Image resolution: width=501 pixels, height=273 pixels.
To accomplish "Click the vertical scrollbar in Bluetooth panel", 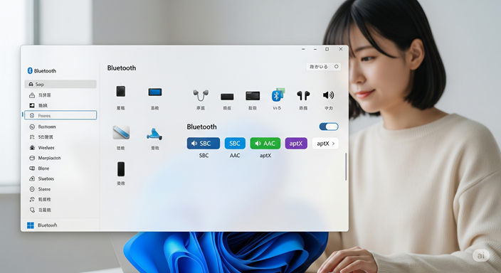I will click(346, 166).
